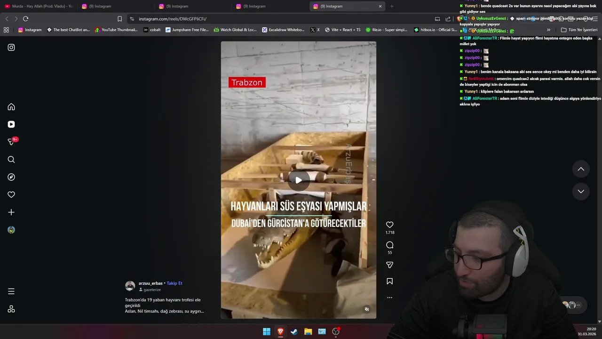Switch to the fourth browser tab, Instagram
Screen dimensions: 602x339
click(x=269, y=6)
